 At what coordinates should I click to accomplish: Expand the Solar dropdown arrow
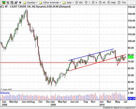tap(73, 2)
